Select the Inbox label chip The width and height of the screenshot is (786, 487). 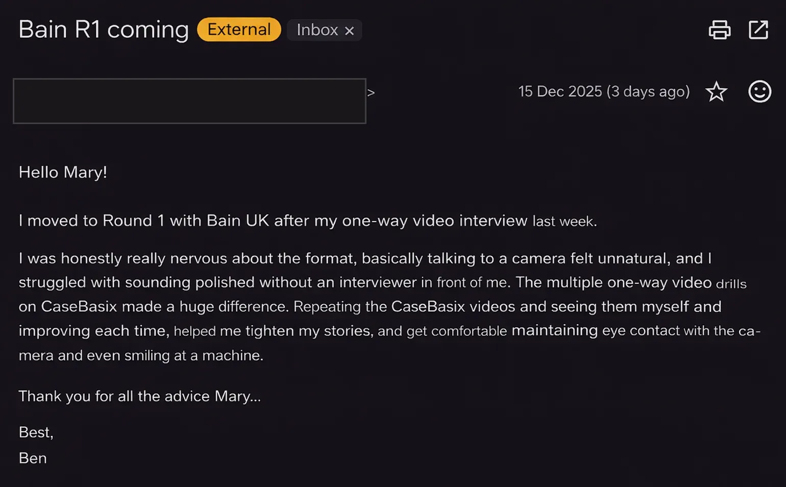(x=317, y=30)
